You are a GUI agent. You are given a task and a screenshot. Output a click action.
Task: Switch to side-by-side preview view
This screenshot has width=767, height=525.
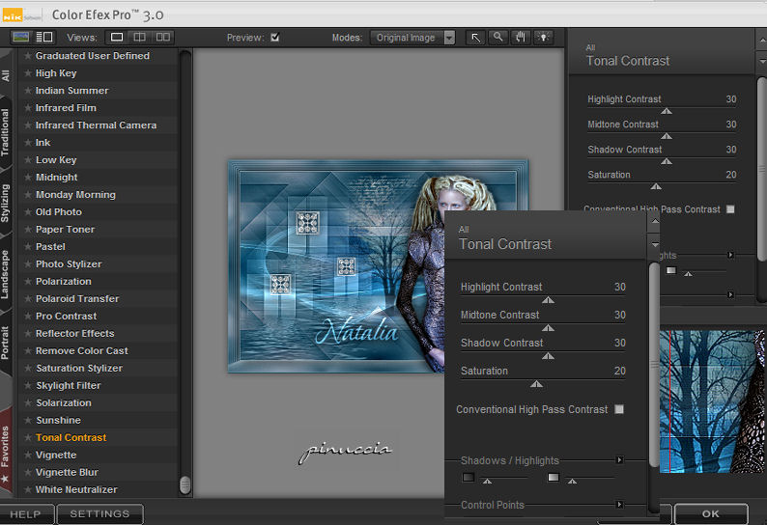pyautogui.click(x=162, y=38)
